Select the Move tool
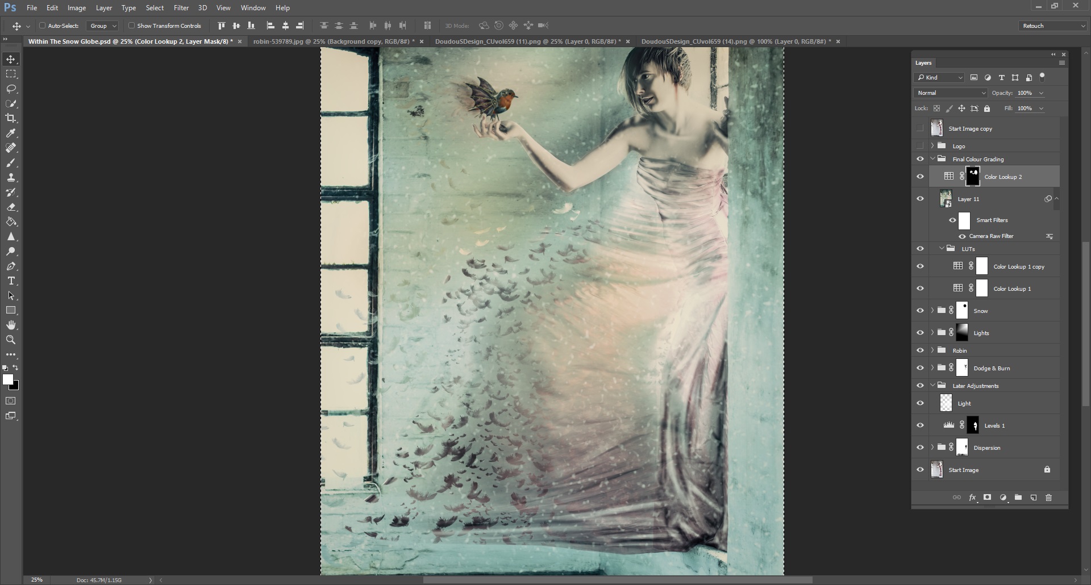The height and width of the screenshot is (585, 1091). [x=11, y=58]
